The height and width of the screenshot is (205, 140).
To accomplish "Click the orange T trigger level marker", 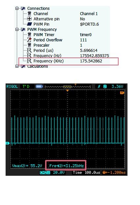I will (x=122, y=93).
